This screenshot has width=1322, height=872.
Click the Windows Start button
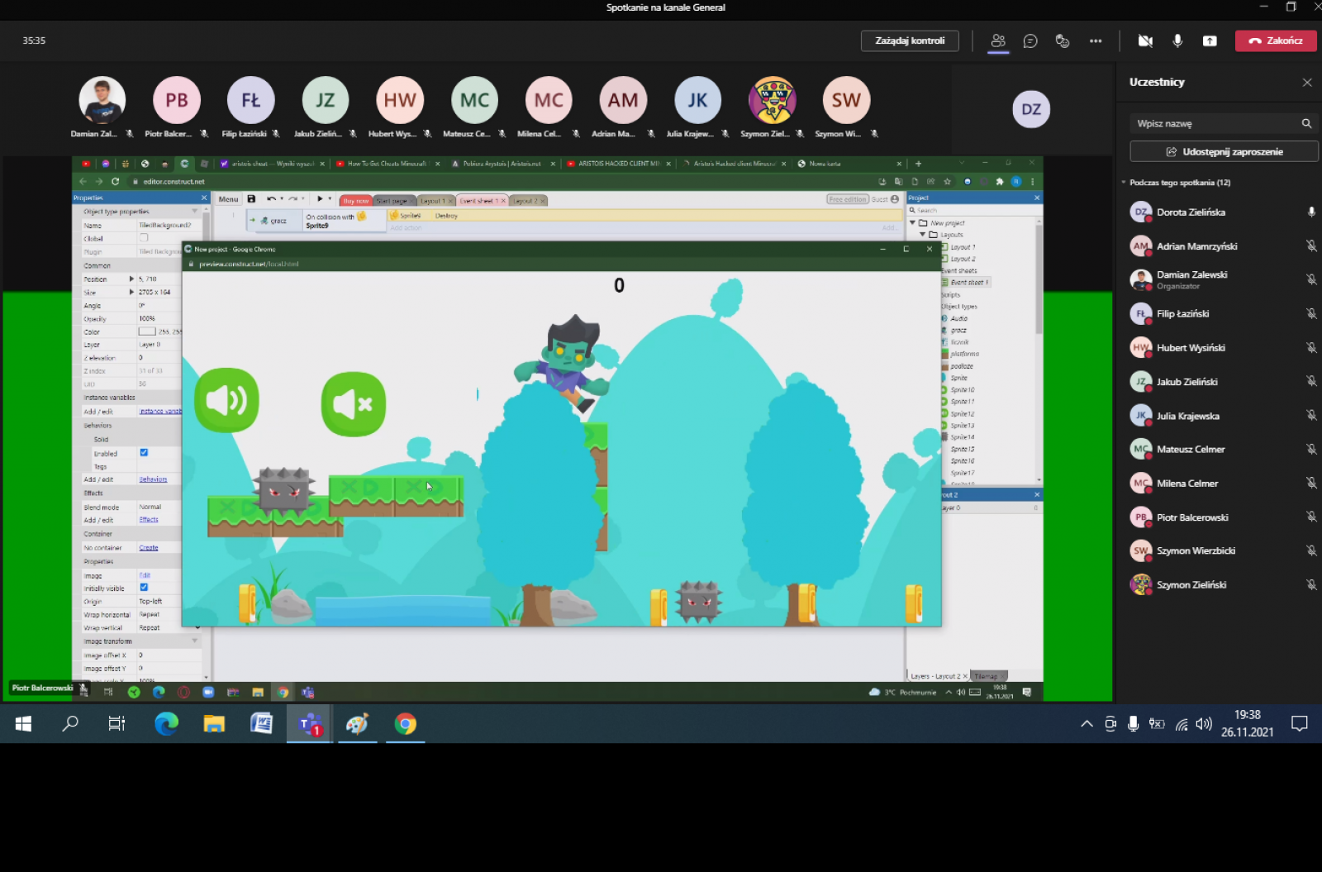tap(23, 724)
